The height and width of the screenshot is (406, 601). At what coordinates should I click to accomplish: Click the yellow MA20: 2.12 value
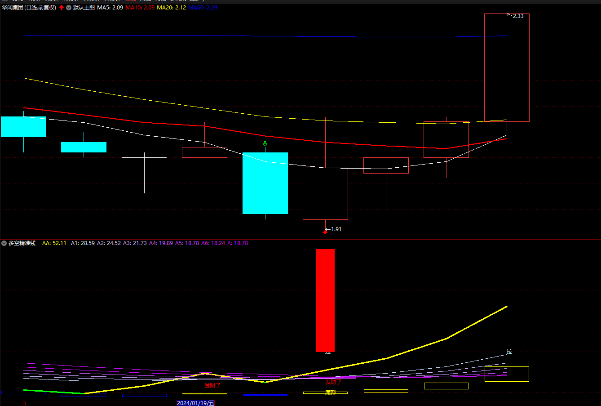(172, 8)
